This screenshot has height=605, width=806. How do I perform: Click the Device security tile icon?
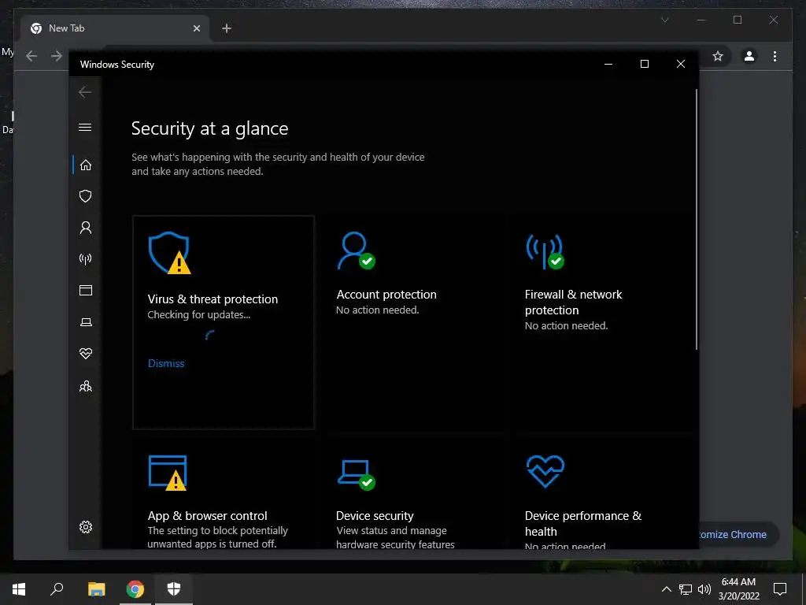[357, 475]
